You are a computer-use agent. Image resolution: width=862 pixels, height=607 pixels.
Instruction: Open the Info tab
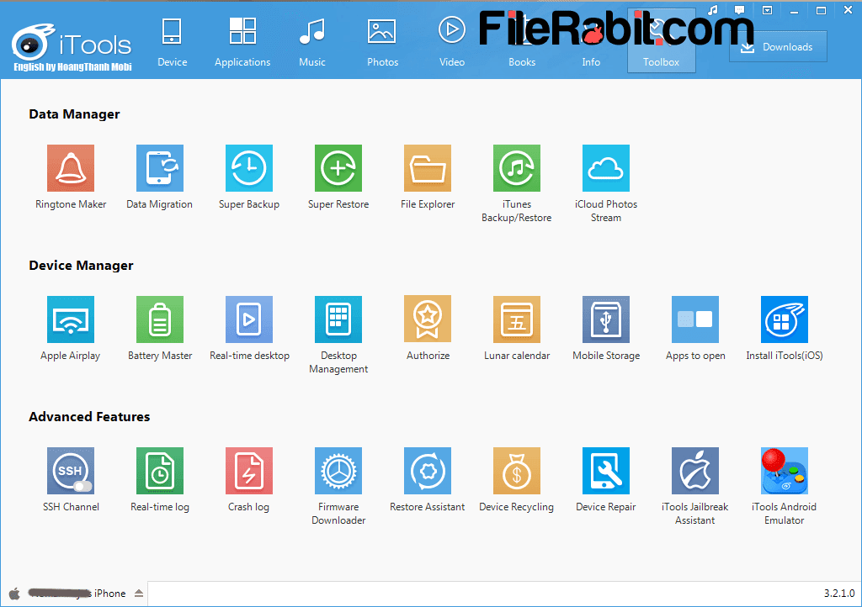tap(591, 42)
